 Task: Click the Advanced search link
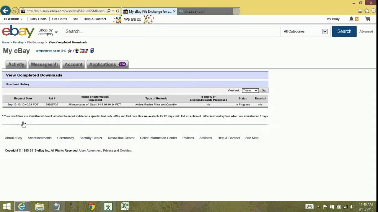click(366, 32)
